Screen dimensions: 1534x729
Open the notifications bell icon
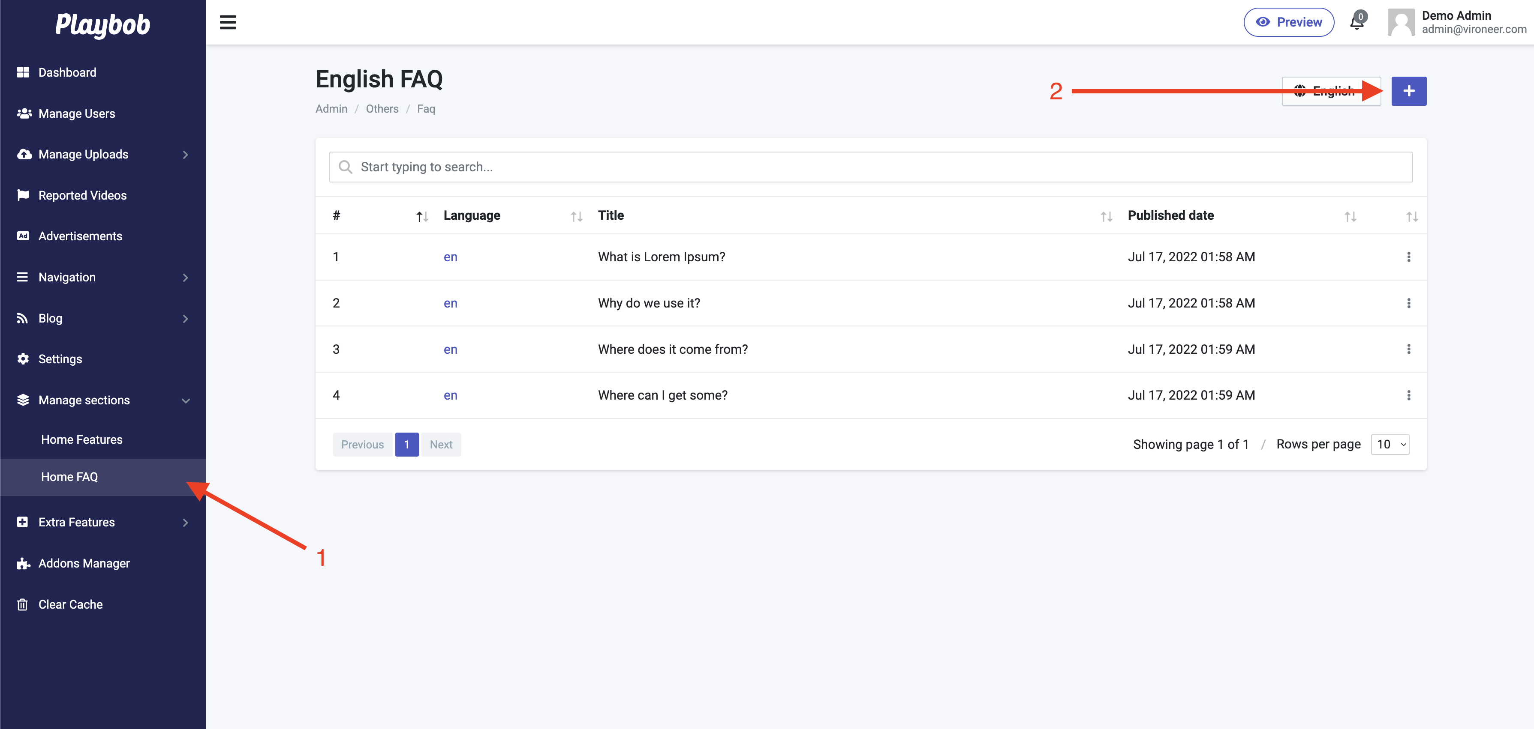click(1357, 23)
